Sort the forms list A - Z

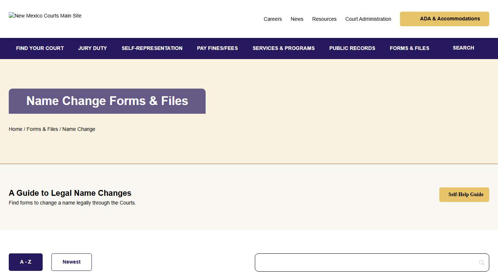(26, 262)
